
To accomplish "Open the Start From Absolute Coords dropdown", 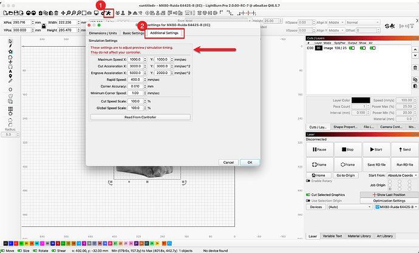I will (x=402, y=175).
